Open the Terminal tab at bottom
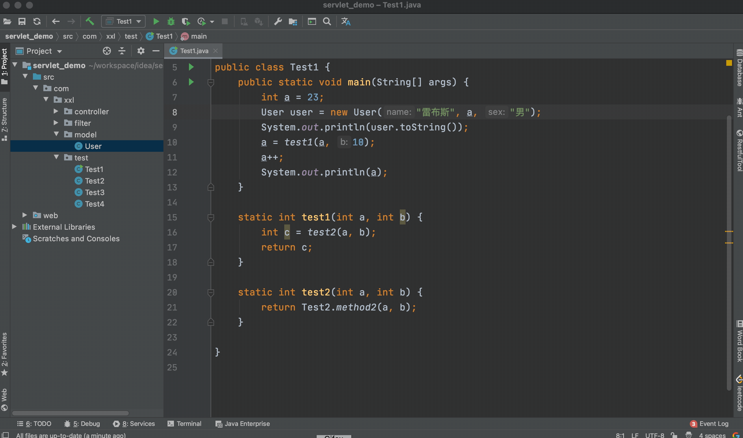The width and height of the screenshot is (743, 438). click(x=185, y=424)
